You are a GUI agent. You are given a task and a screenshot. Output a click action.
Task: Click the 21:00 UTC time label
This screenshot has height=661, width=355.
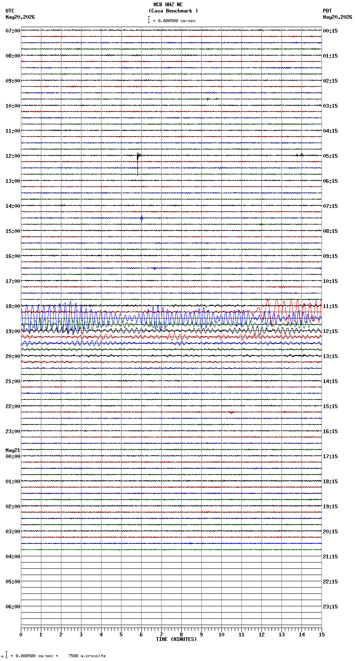13,381
